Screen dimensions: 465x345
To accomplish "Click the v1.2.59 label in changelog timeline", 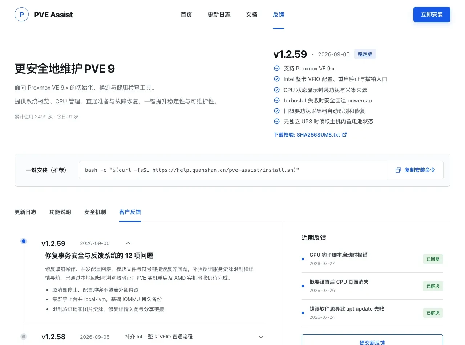I will pos(53,243).
